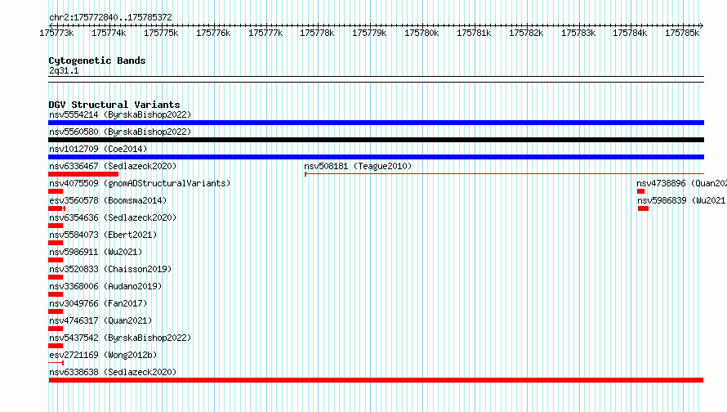Click the red bar under nsv6354636
The height and width of the screenshot is (412, 727).
[56, 226]
